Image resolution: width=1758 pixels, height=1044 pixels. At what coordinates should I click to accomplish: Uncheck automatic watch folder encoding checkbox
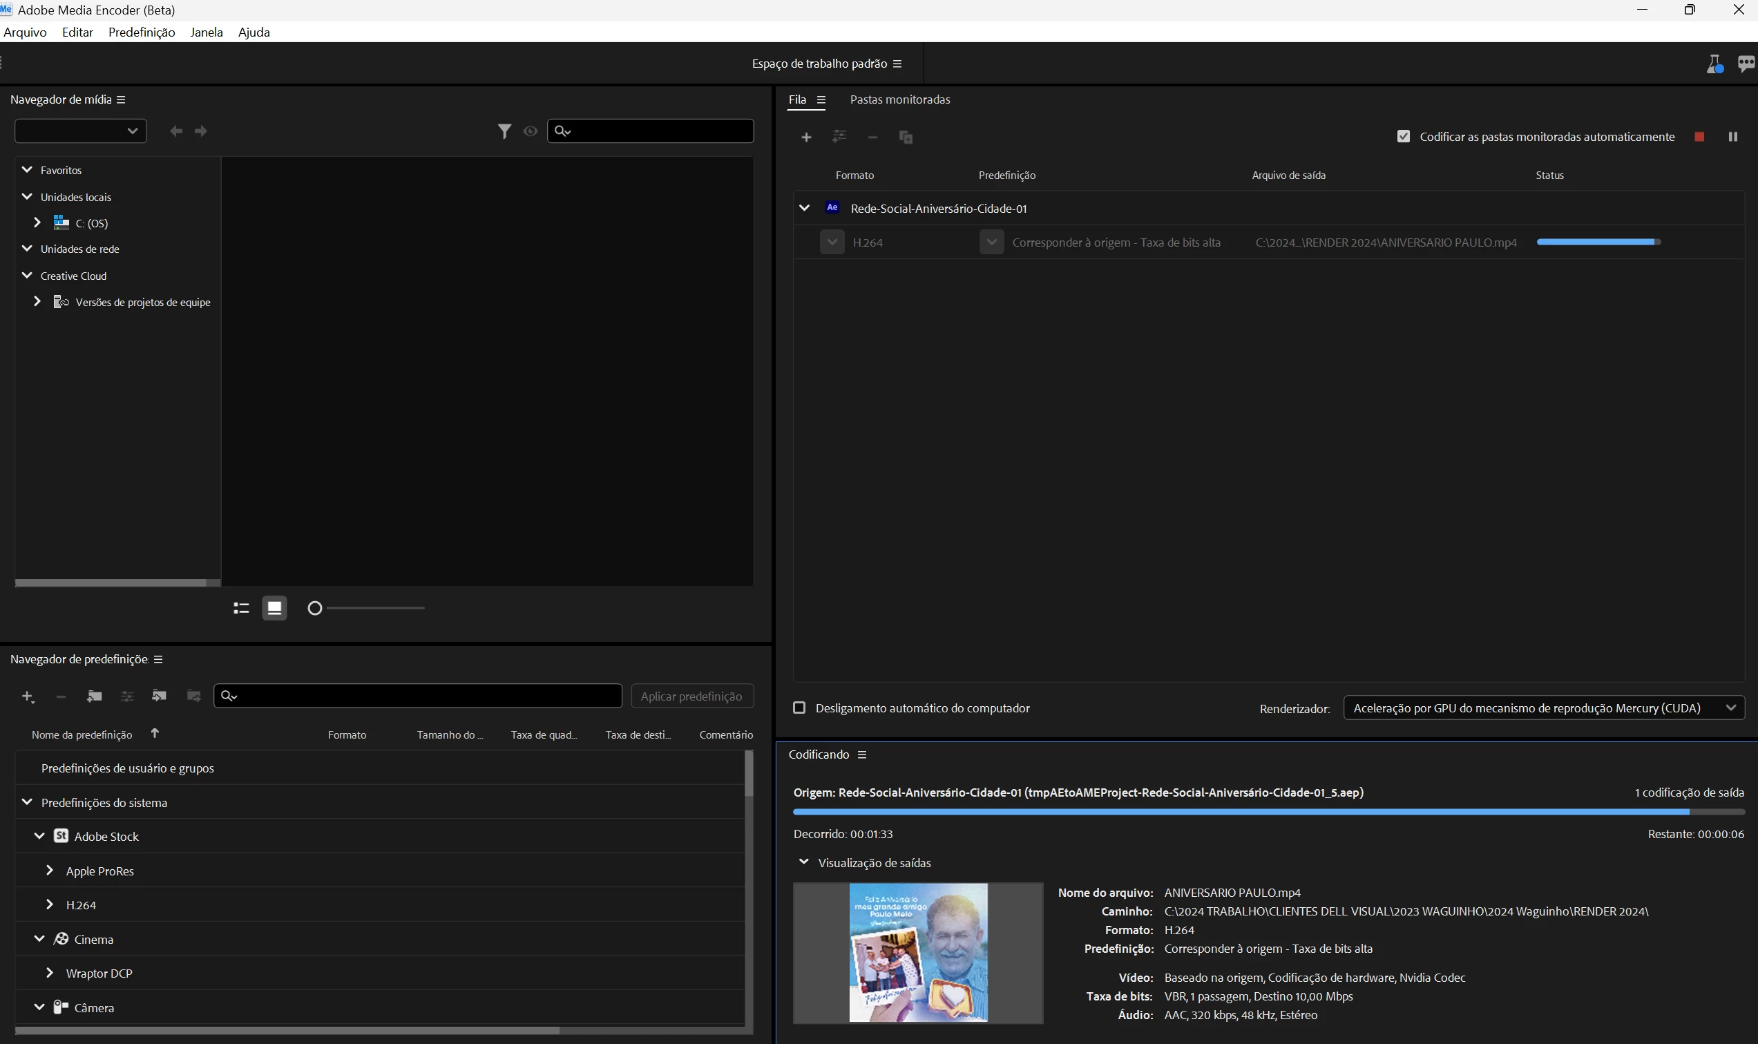tap(1403, 137)
